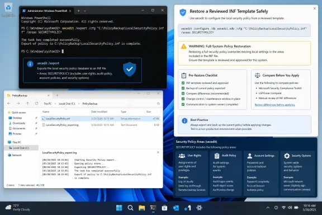Viewport: 322px width, 215px height.
Task: Click the User Rights people icon
Action: pos(182,156)
